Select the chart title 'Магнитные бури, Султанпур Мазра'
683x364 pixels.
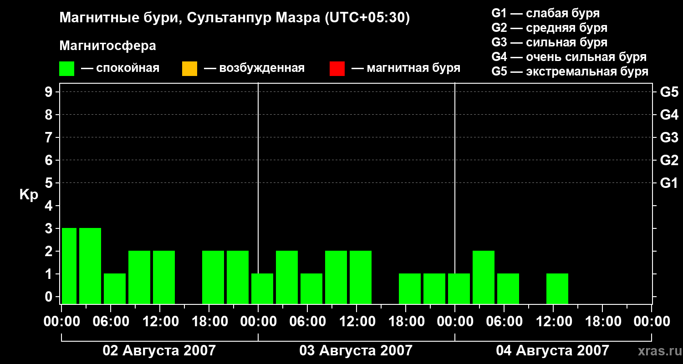coord(189,18)
